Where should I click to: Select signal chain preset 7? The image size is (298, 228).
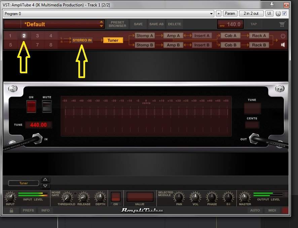[x=37, y=45]
